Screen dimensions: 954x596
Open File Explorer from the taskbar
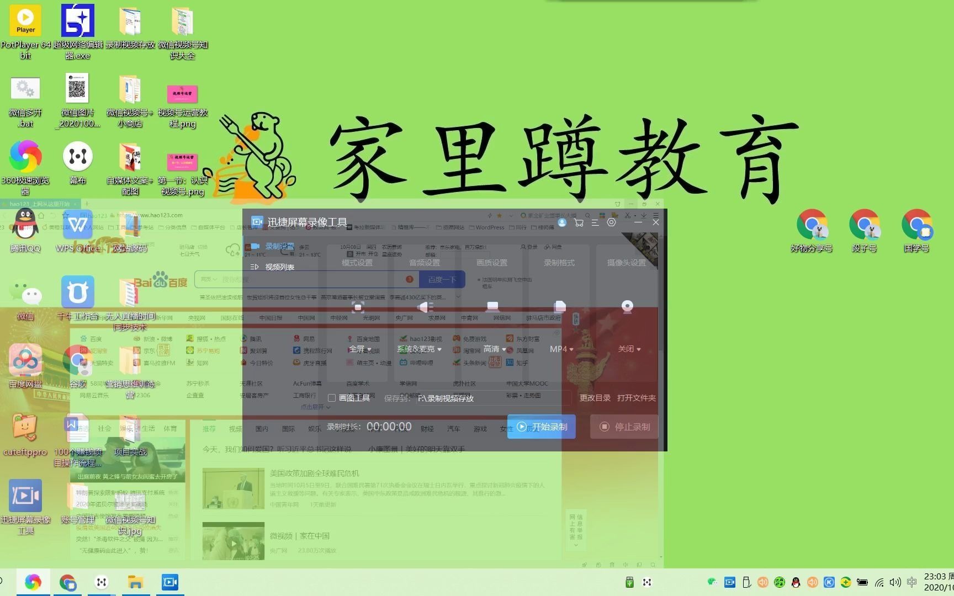[135, 582]
